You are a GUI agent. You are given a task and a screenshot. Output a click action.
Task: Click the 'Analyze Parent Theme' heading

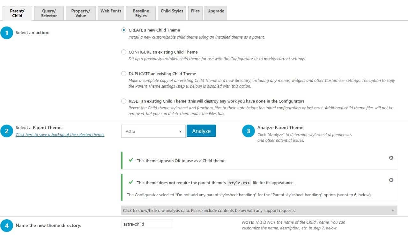coord(280,127)
